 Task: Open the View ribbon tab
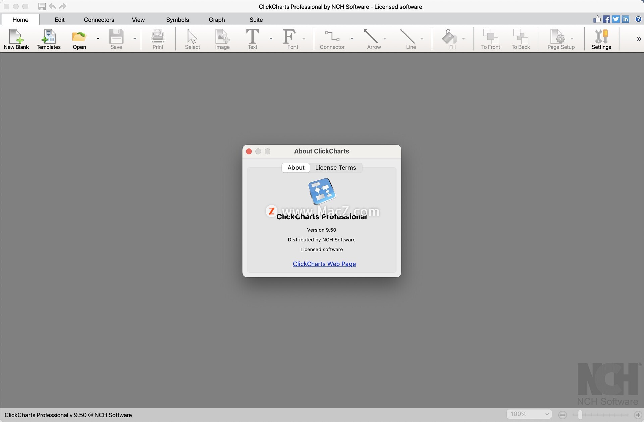click(x=138, y=20)
